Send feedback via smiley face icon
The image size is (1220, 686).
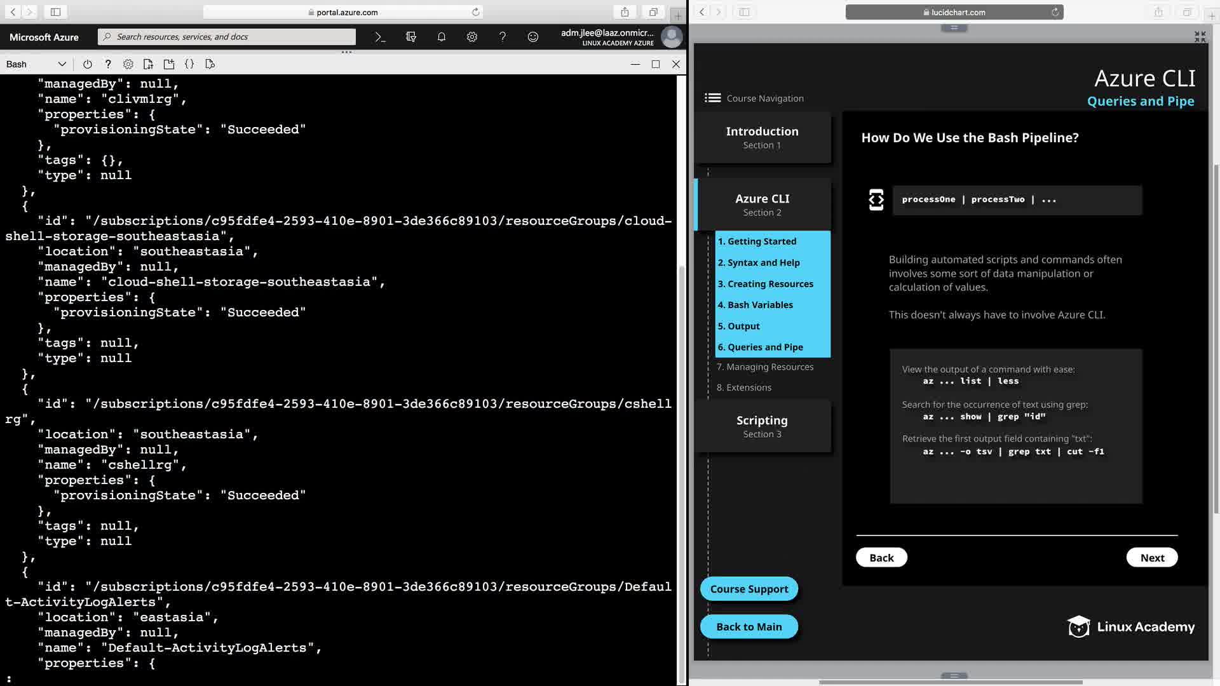(x=533, y=37)
